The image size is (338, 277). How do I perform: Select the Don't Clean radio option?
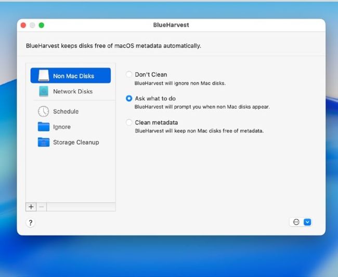(129, 74)
